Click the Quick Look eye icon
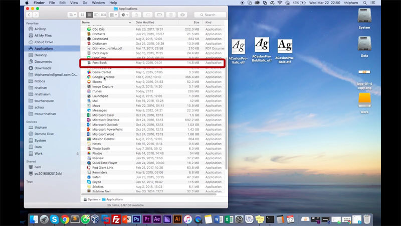The width and height of the screenshot is (401, 226). click(x=183, y=15)
